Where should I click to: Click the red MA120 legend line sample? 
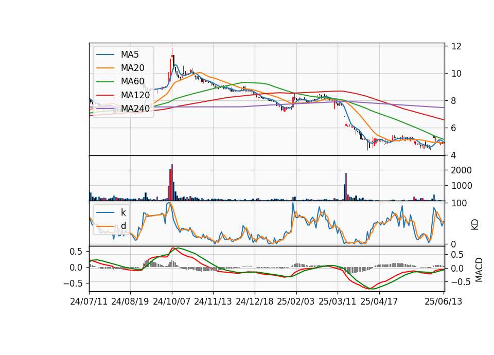(105, 95)
